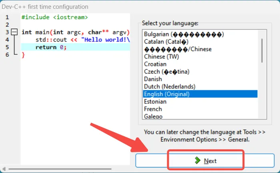The width and height of the screenshot is (280, 173).
Task: Click line number 1 in the gutter
Action: [7, 17]
